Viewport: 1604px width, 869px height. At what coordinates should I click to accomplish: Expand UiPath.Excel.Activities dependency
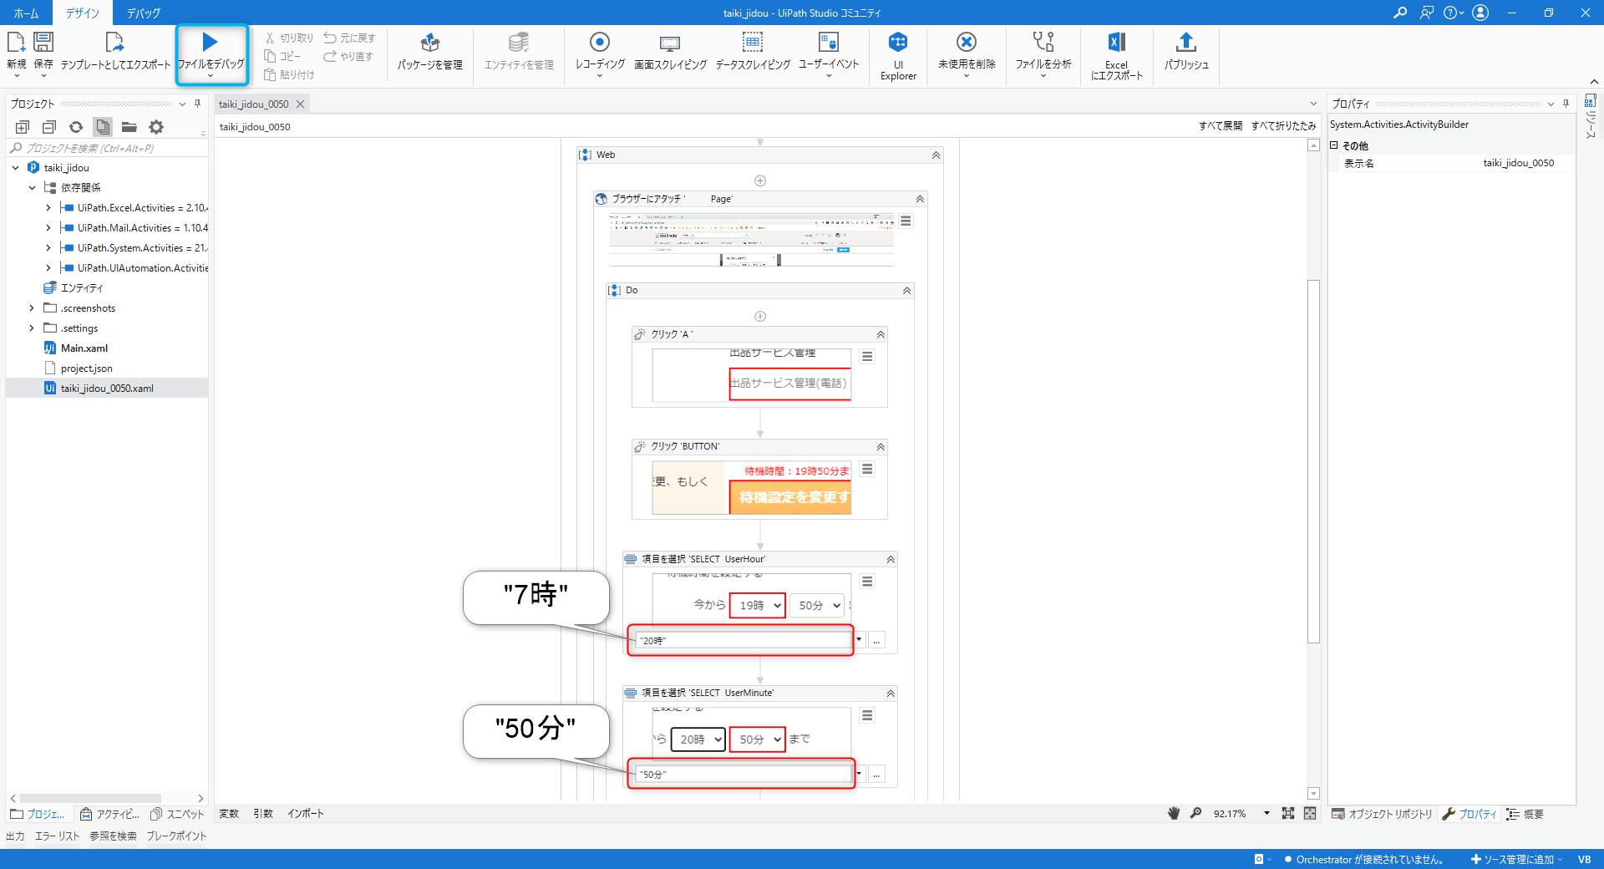click(x=48, y=208)
